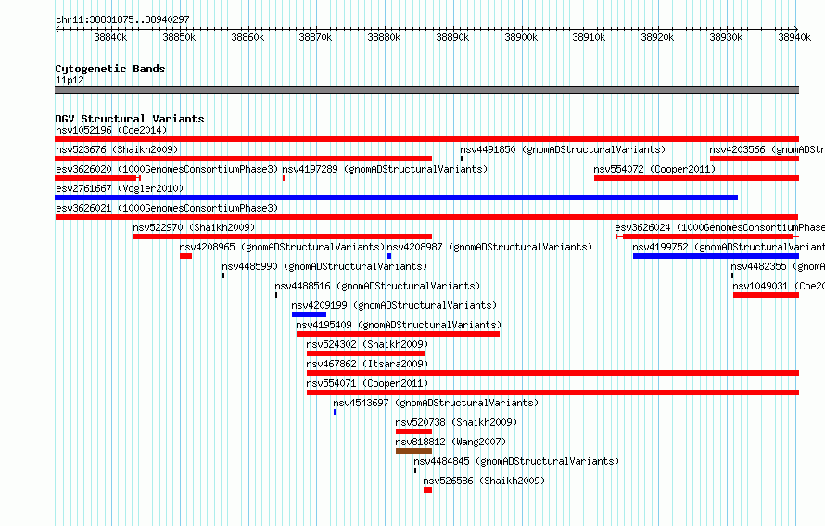The width and height of the screenshot is (825, 526).
Task: Click the red bar of nsv522970
Action: pyautogui.click(x=283, y=237)
